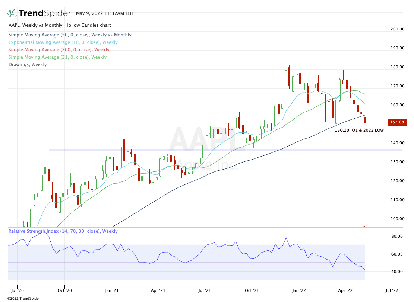414x302 pixels.
Task: Select the Exponential Moving Average 10 legend entry
Action: click(x=63, y=42)
